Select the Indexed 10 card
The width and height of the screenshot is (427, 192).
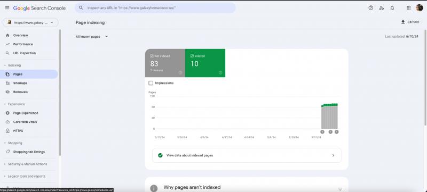[205, 63]
